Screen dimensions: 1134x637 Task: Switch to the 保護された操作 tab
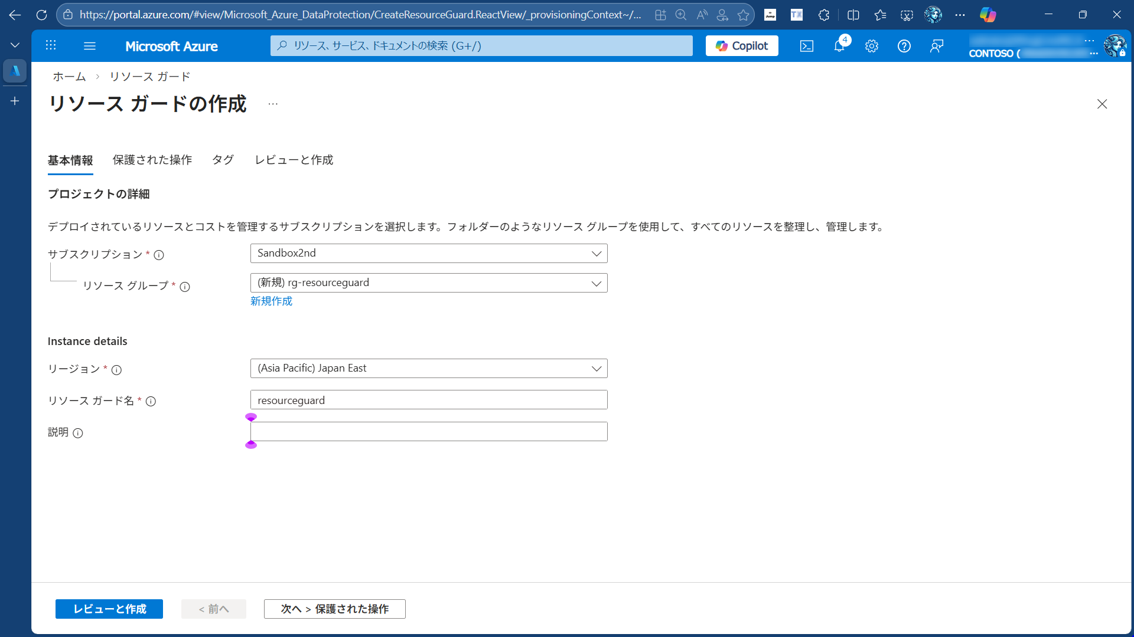(152, 160)
